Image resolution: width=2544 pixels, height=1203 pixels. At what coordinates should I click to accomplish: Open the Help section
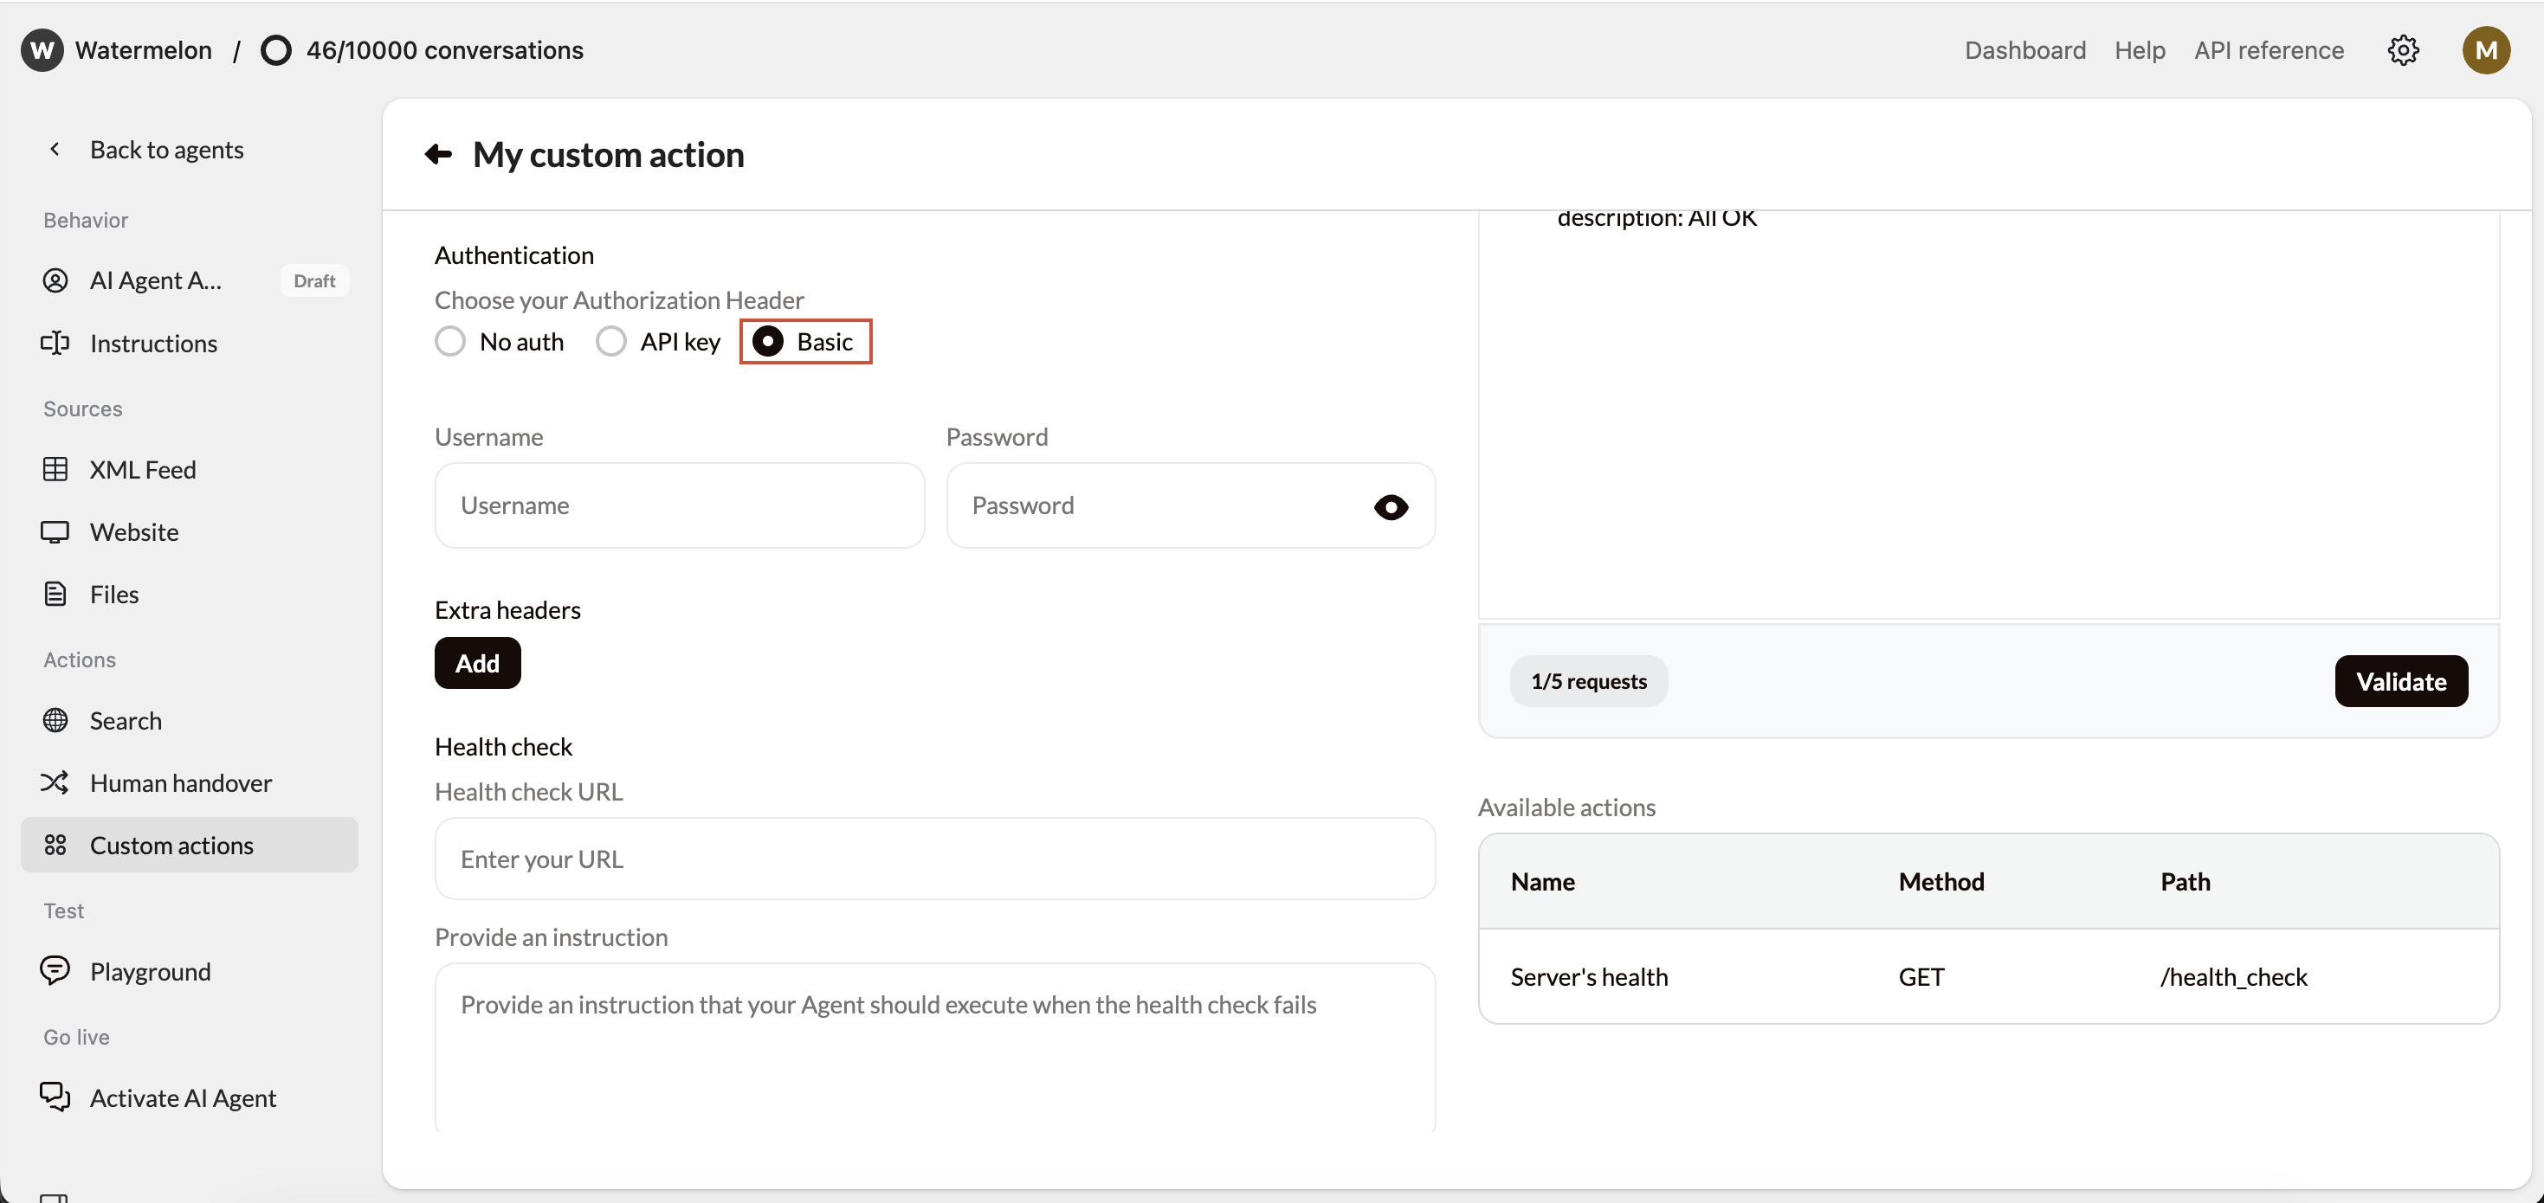2139,50
